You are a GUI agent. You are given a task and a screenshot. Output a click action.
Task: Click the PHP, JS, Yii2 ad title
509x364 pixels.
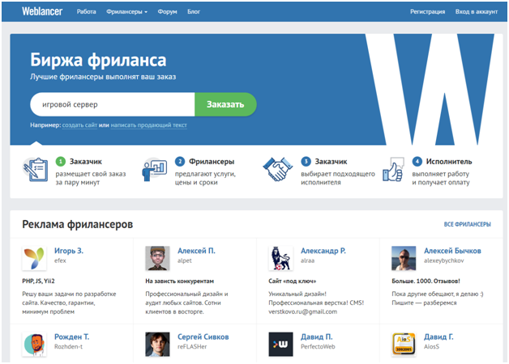point(38,281)
